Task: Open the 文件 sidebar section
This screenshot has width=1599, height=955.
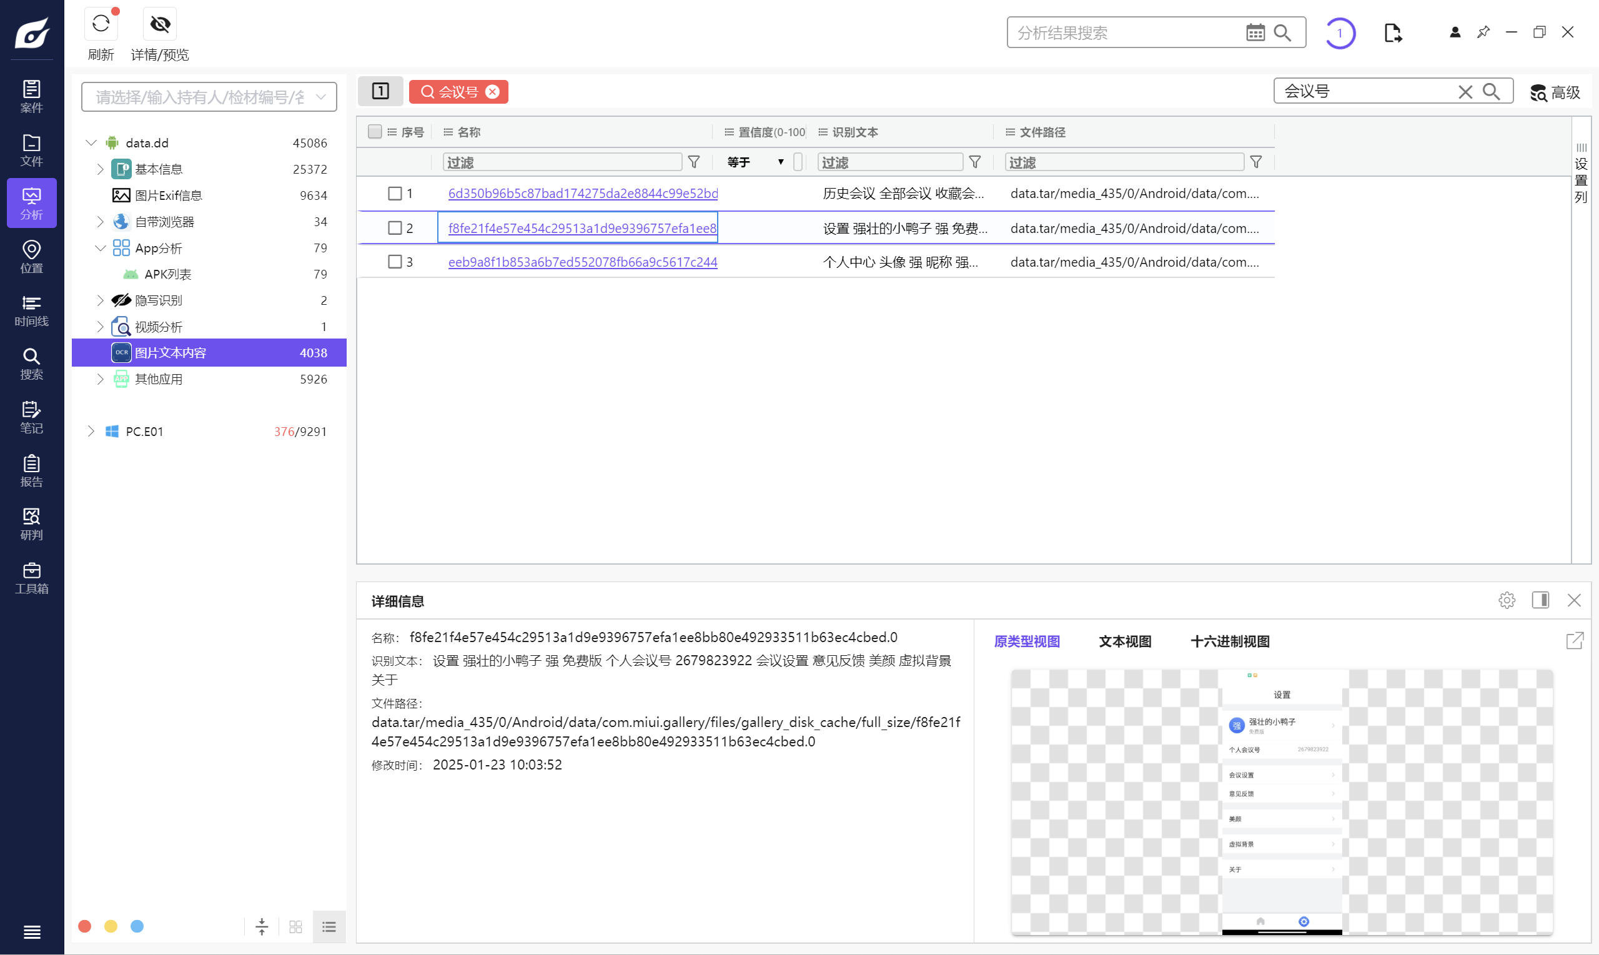Action: [31, 150]
